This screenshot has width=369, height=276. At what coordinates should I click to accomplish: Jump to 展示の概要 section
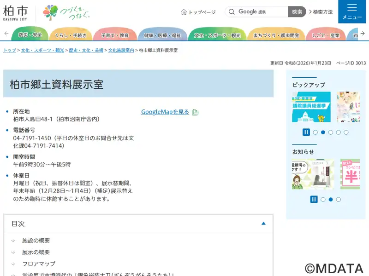tap(36, 252)
